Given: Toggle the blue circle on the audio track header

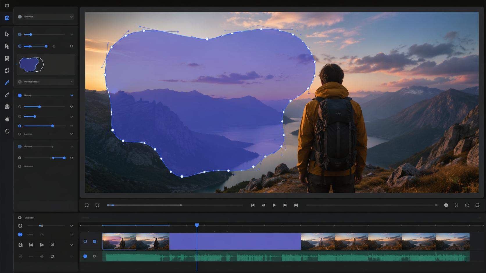Looking at the screenshot, I should (85, 256).
